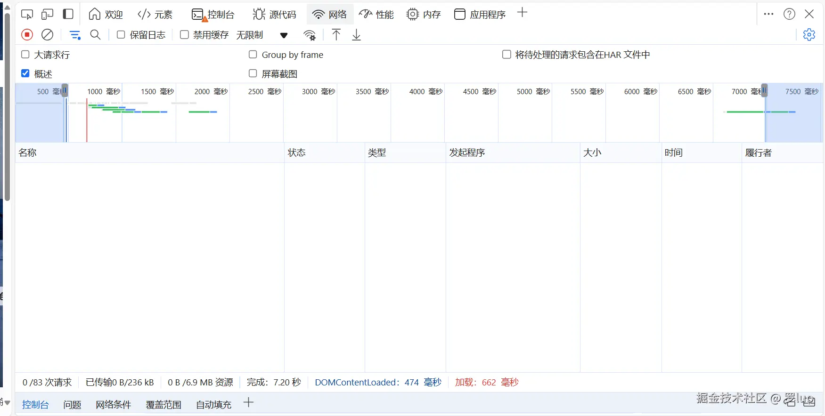Add a new tool tab with plus
825x416 pixels.
(522, 13)
